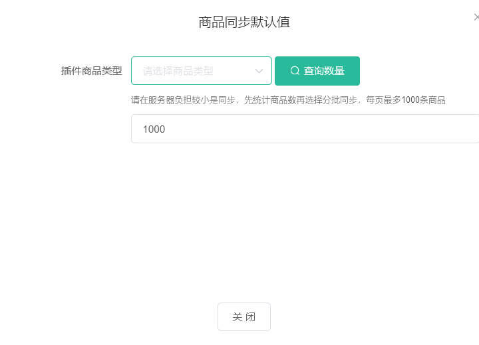479x345 pixels.
Task: Click the 插件商品类型 label
Action: (x=91, y=71)
